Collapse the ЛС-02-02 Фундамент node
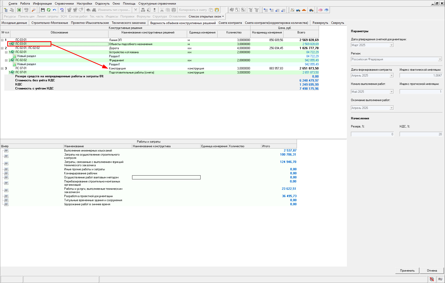The height and width of the screenshot is (283, 445). tap(6, 60)
